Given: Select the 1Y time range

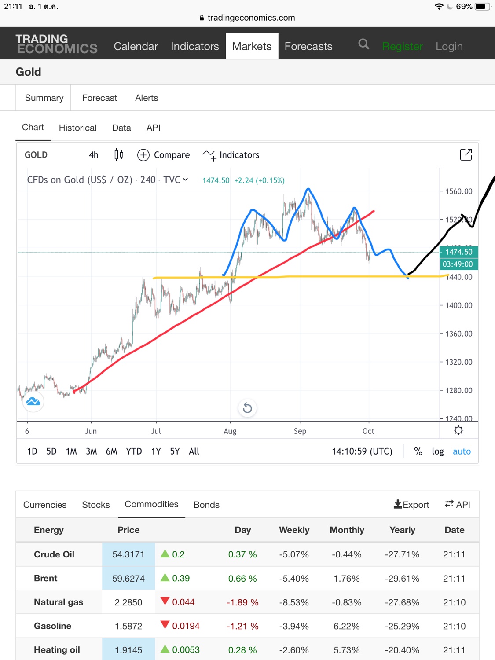Looking at the screenshot, I should tap(156, 451).
